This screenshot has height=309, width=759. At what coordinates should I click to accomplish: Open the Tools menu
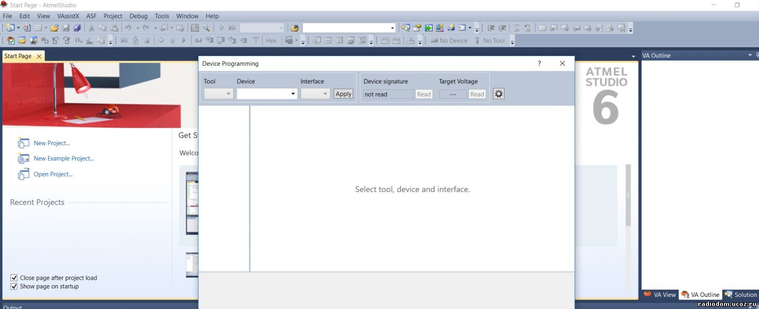162,16
